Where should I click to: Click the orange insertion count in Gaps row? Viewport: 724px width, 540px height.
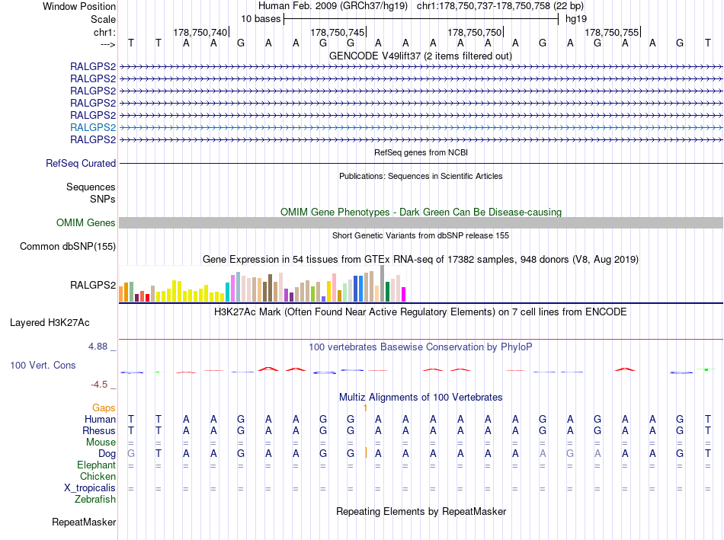point(366,408)
